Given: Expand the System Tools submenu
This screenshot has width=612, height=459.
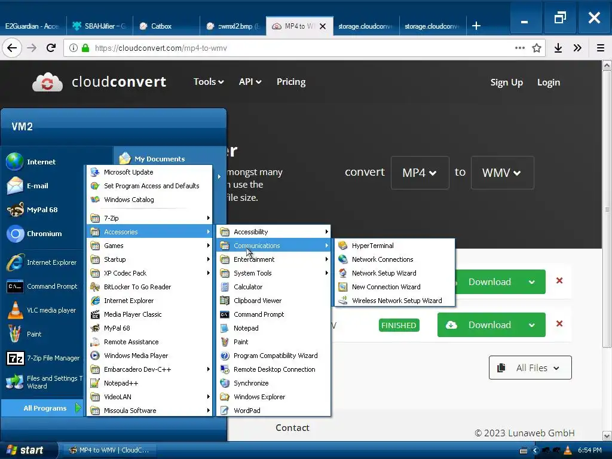Looking at the screenshot, I should coord(273,273).
